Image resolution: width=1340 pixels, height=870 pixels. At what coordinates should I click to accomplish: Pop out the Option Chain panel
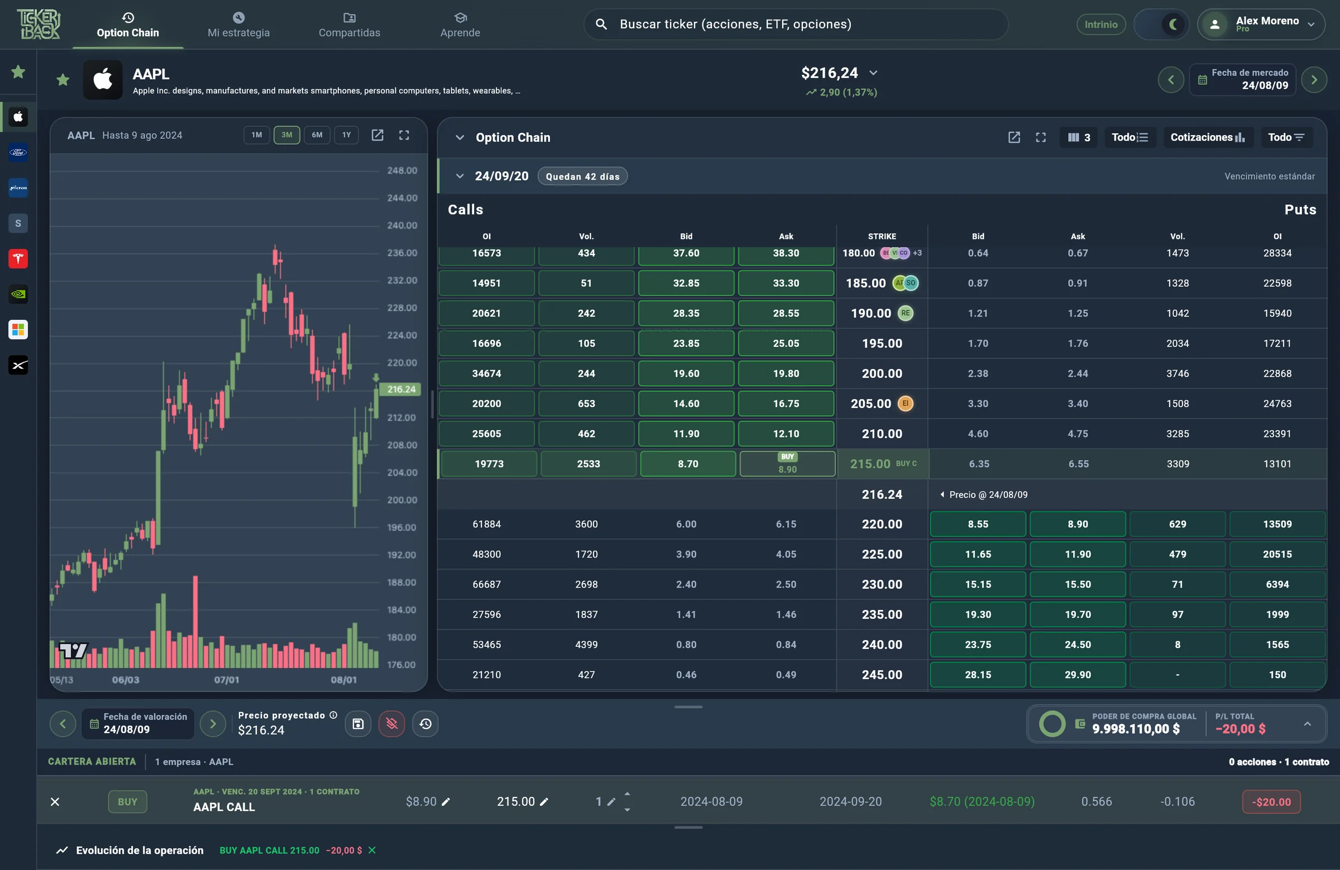[1014, 137]
